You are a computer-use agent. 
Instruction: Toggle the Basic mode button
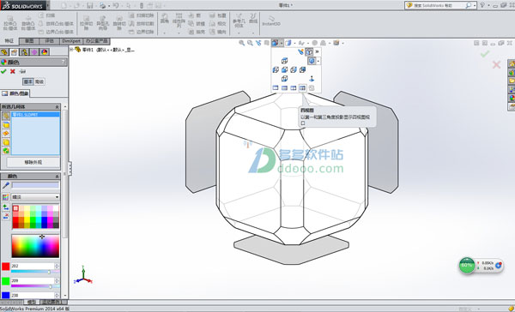28,81
